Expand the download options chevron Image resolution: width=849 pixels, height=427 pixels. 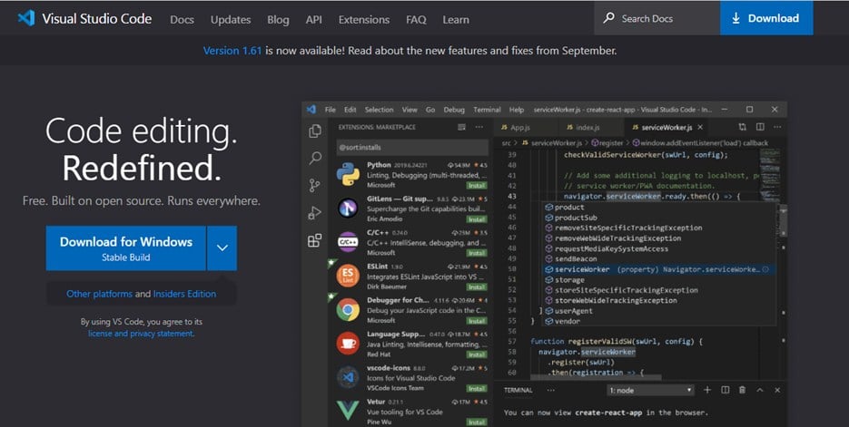222,248
